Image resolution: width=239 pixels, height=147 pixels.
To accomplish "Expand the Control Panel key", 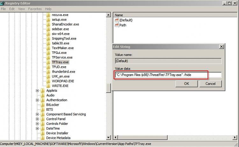I will [x=37, y=119].
